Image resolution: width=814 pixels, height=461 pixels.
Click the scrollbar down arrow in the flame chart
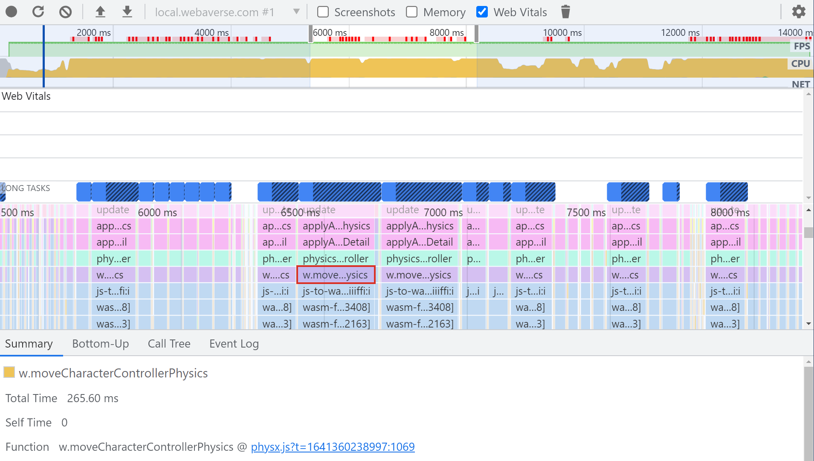tap(809, 323)
